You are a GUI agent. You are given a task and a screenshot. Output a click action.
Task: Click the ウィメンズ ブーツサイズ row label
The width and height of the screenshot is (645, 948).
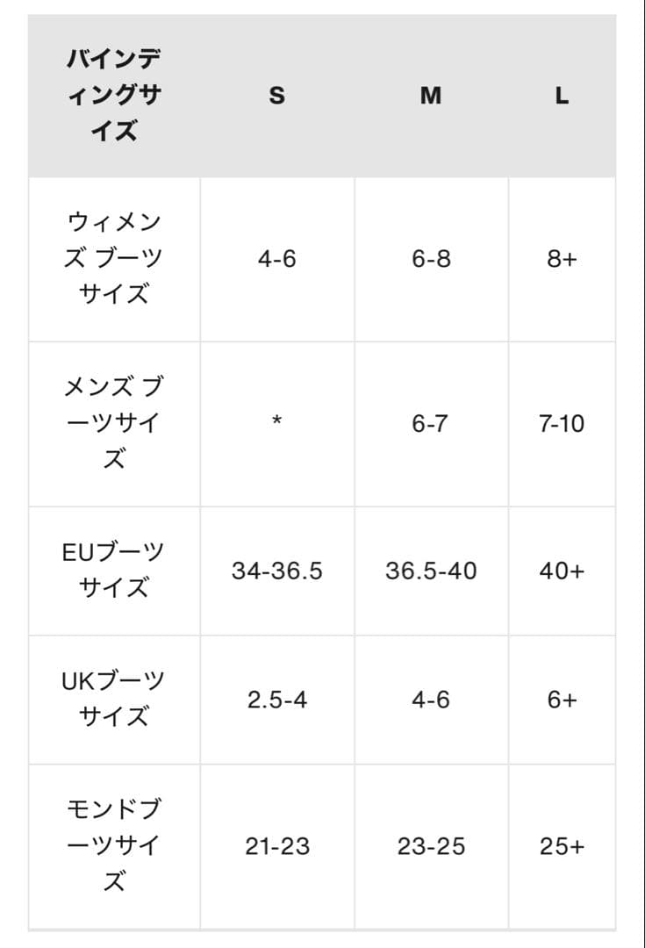click(x=114, y=258)
